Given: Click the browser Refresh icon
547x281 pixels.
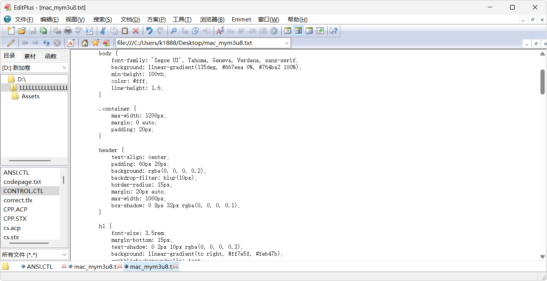Looking at the screenshot, I should 46,43.
